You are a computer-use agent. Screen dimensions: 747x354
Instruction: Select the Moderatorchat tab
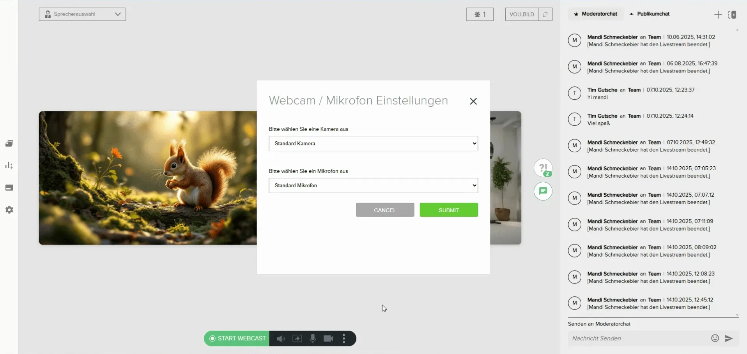coord(595,14)
